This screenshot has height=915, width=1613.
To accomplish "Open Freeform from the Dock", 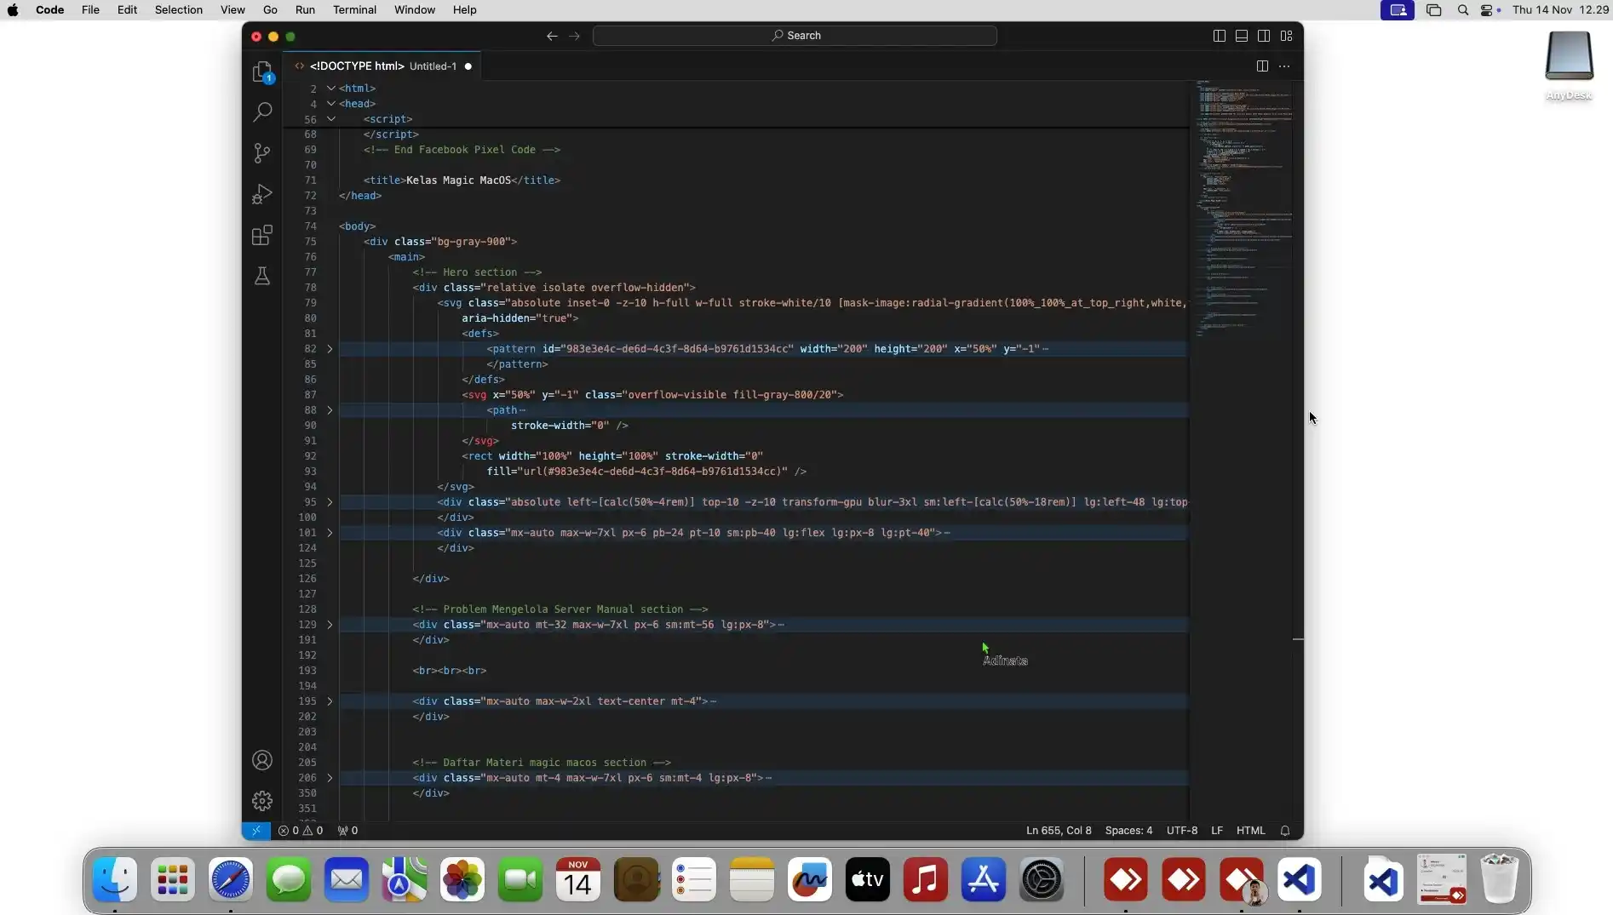I will point(810,879).
